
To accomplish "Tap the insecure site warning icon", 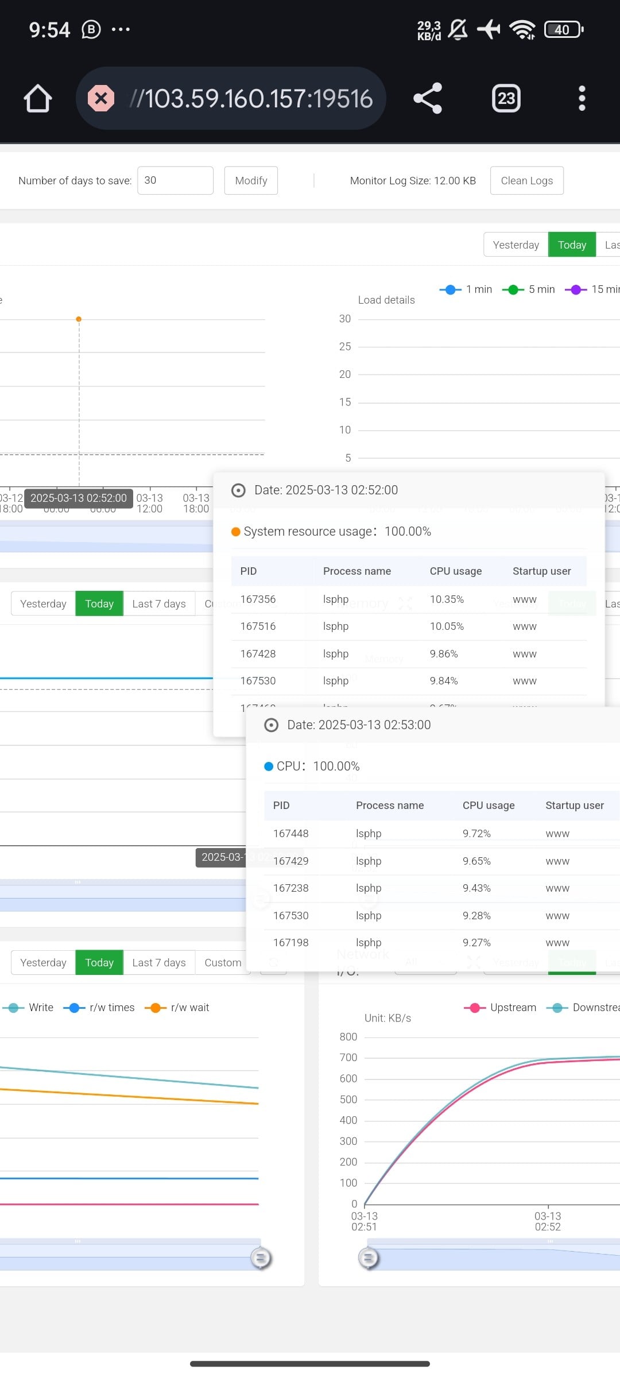I will [101, 99].
